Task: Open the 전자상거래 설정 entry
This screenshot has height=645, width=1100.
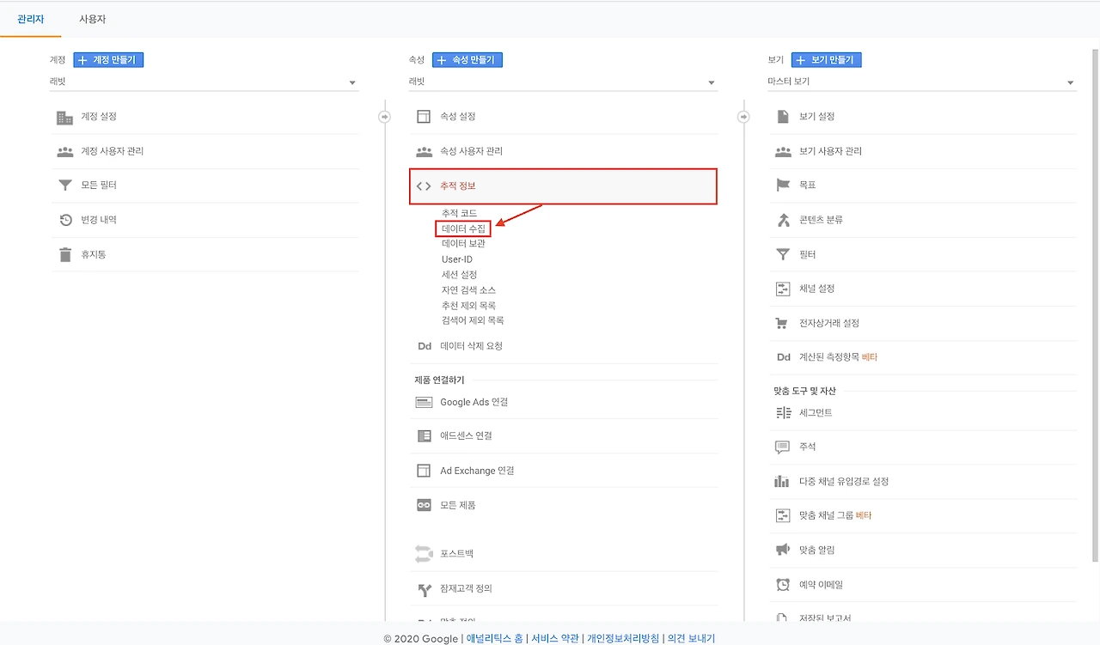Action: [x=923, y=323]
